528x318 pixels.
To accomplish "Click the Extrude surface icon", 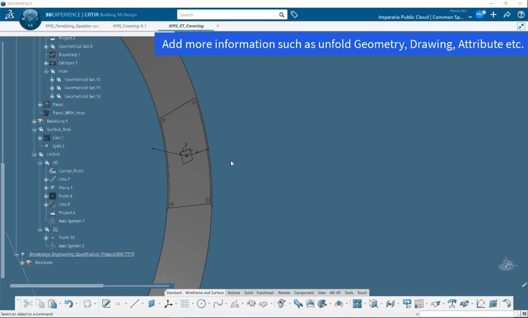I will 251,304.
